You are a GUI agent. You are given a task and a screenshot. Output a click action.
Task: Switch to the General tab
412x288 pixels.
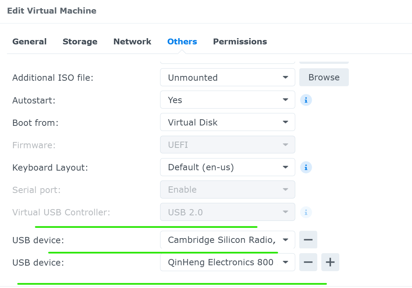coord(29,41)
